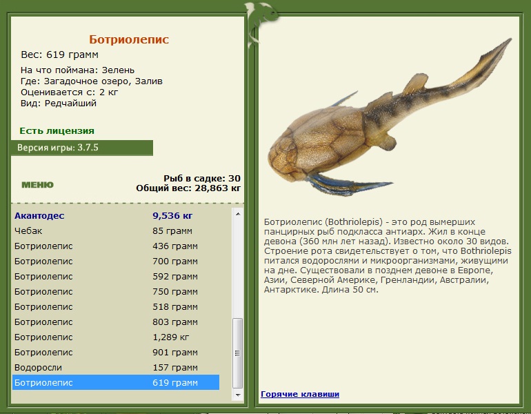Image resolution: width=531 pixels, height=414 pixels.
Task: Click the fish list scrollbar thumb
Action: tap(238, 353)
